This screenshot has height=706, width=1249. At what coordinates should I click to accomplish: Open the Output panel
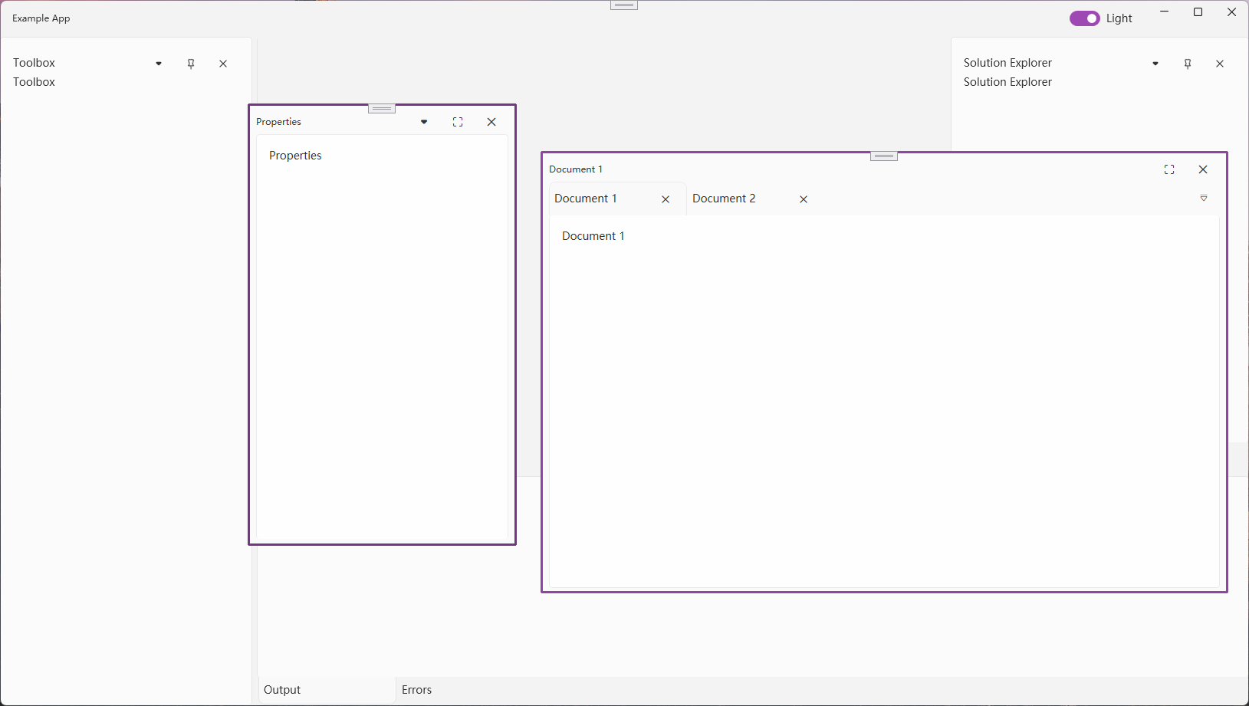click(x=281, y=689)
